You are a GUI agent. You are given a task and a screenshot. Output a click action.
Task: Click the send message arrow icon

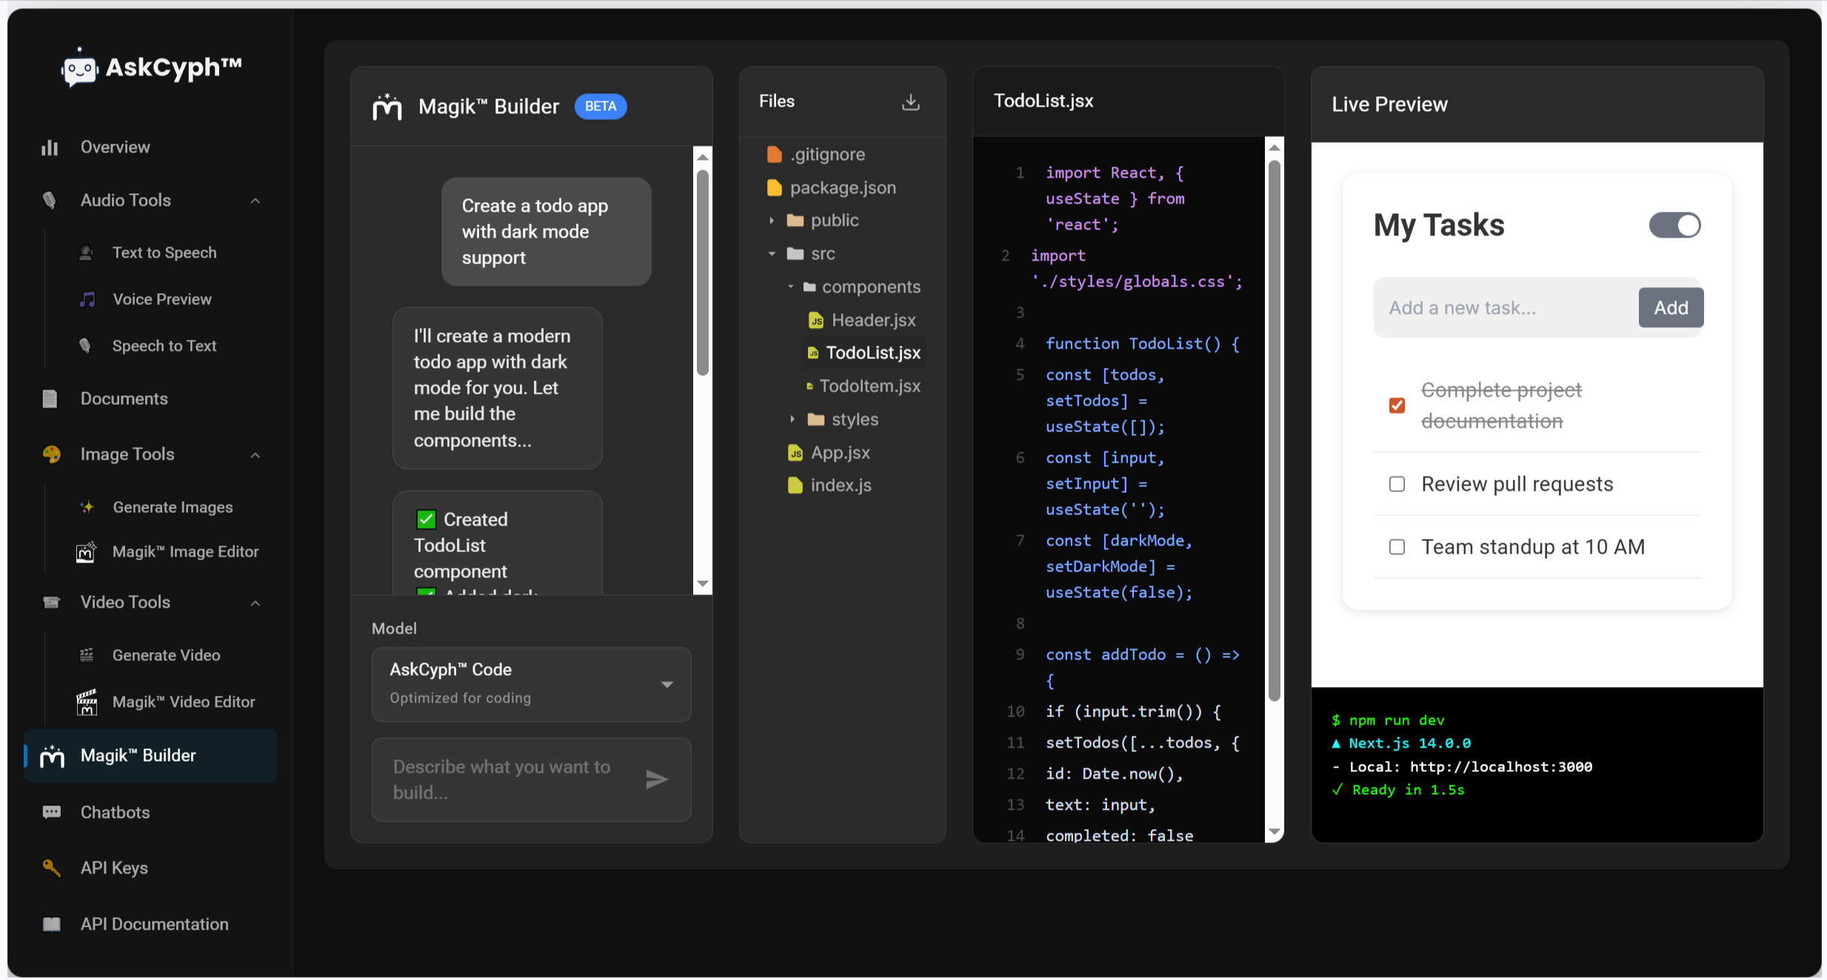pyautogui.click(x=656, y=779)
